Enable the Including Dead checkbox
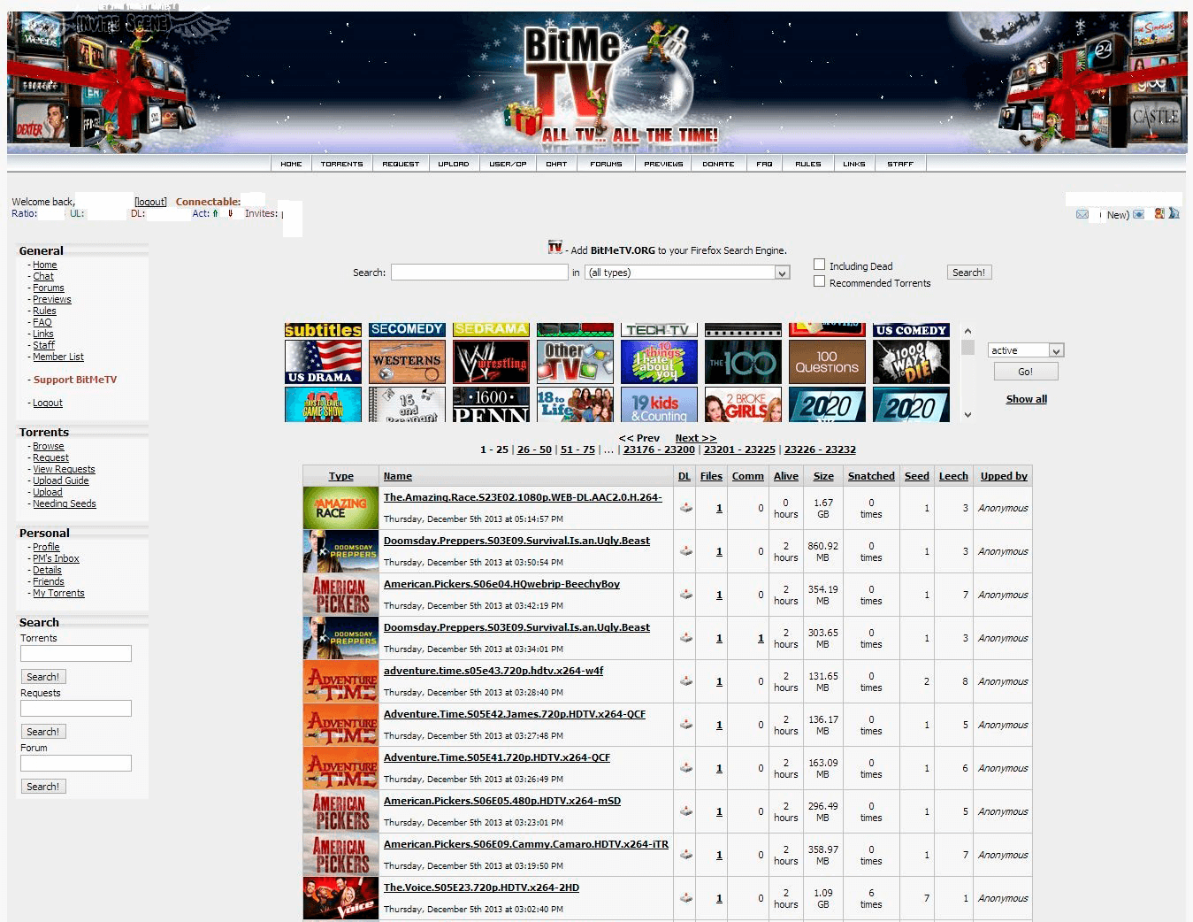The width and height of the screenshot is (1193, 922). pyautogui.click(x=819, y=265)
